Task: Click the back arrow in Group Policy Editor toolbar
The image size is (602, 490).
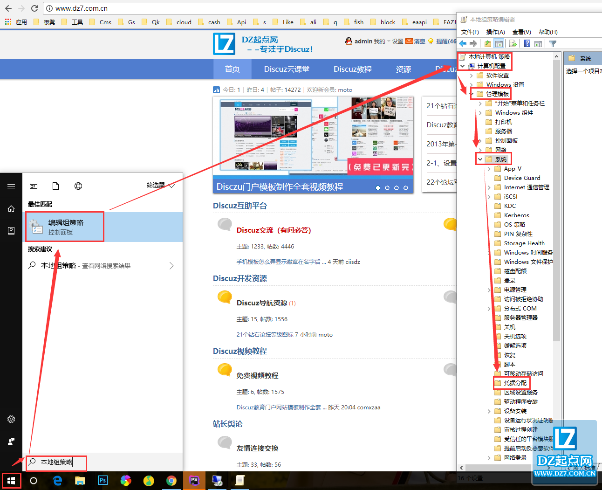Action: 463,43
